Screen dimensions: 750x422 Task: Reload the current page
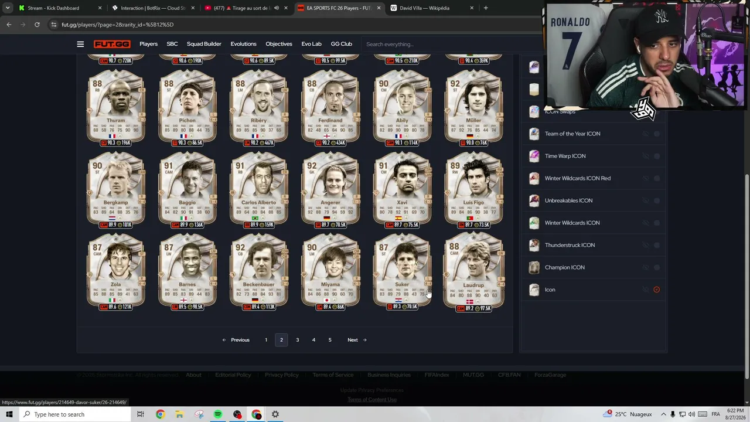point(37,25)
